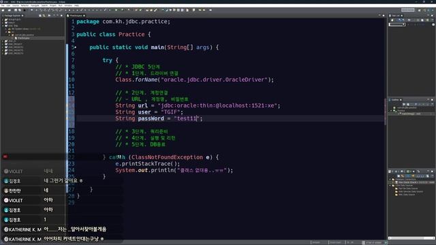
Task: Expand the JRE System Library node
Action: point(6,29)
